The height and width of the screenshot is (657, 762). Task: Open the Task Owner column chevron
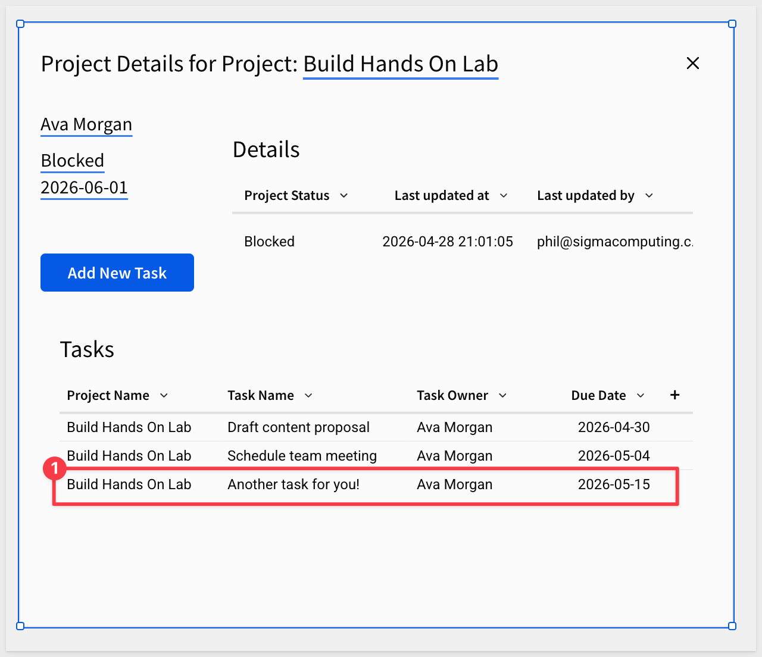click(x=502, y=396)
